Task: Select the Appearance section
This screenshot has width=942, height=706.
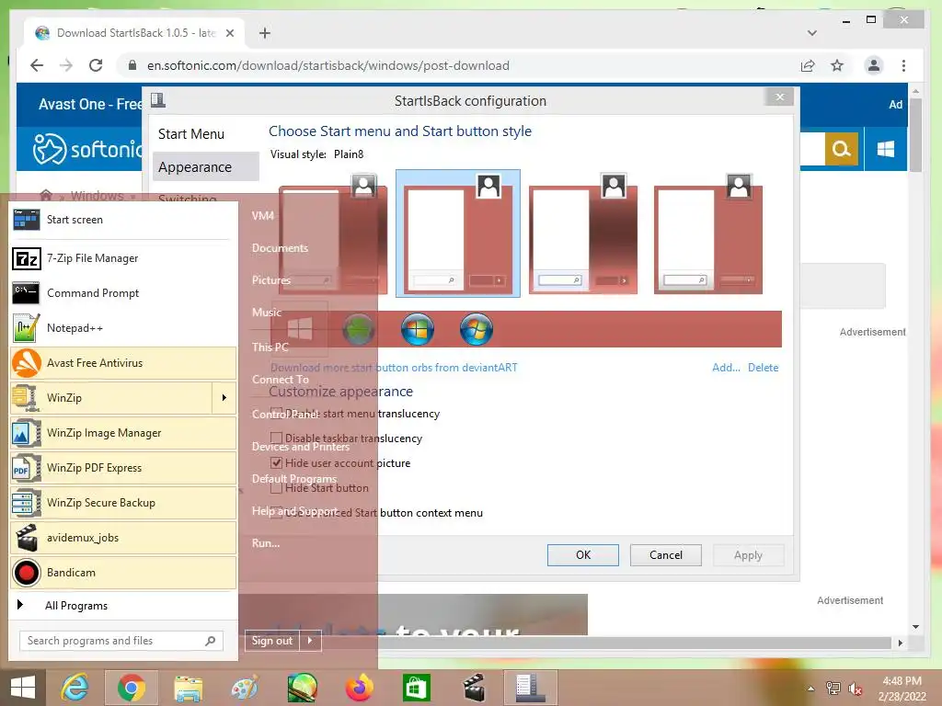Action: [x=206, y=167]
